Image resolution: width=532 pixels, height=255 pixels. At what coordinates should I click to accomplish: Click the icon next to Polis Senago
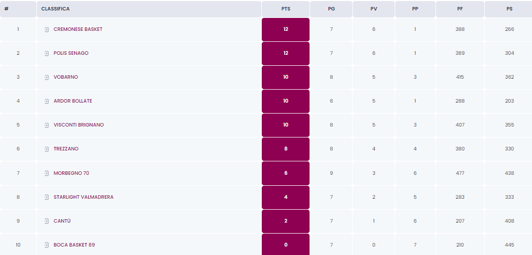point(46,53)
